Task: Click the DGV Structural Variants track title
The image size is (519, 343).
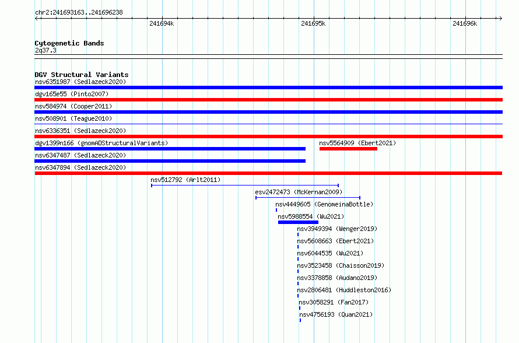Action: point(82,75)
